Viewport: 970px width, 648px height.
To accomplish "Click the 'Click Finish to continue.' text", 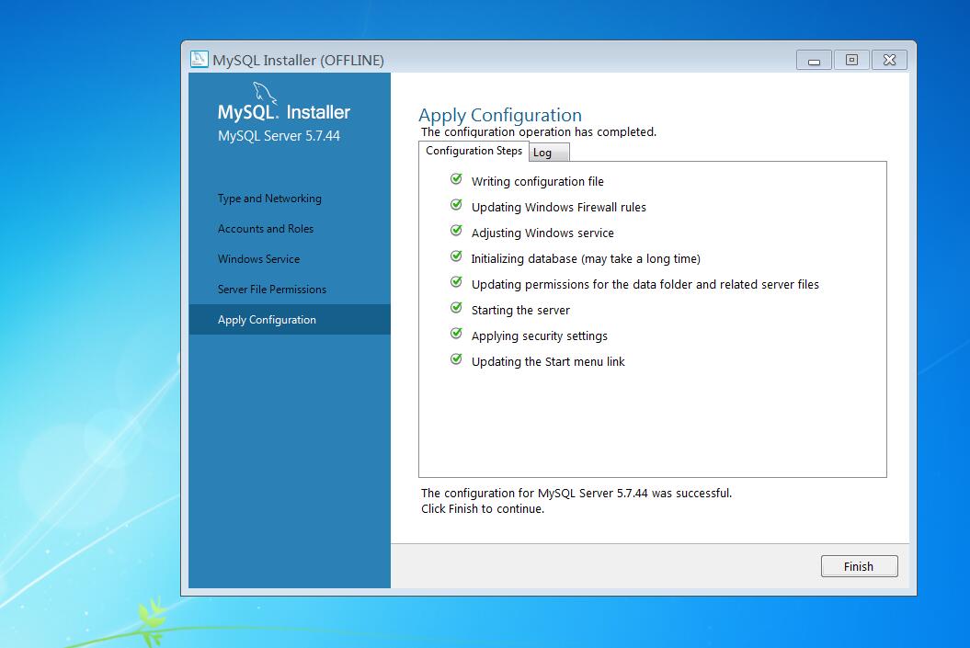I will (483, 509).
